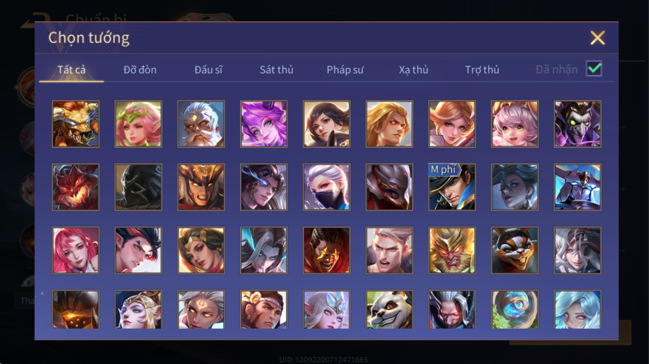Select the red demon face hero
649x364 pixels.
point(76,187)
